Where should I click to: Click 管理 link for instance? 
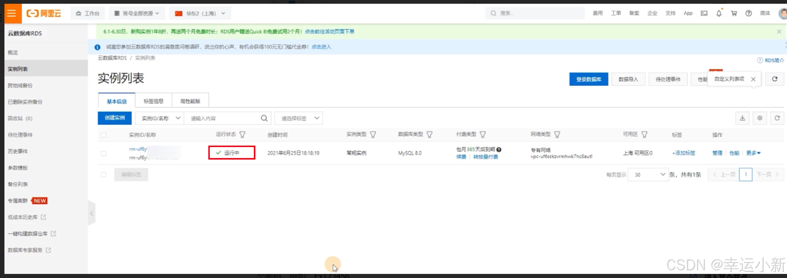pyautogui.click(x=717, y=153)
